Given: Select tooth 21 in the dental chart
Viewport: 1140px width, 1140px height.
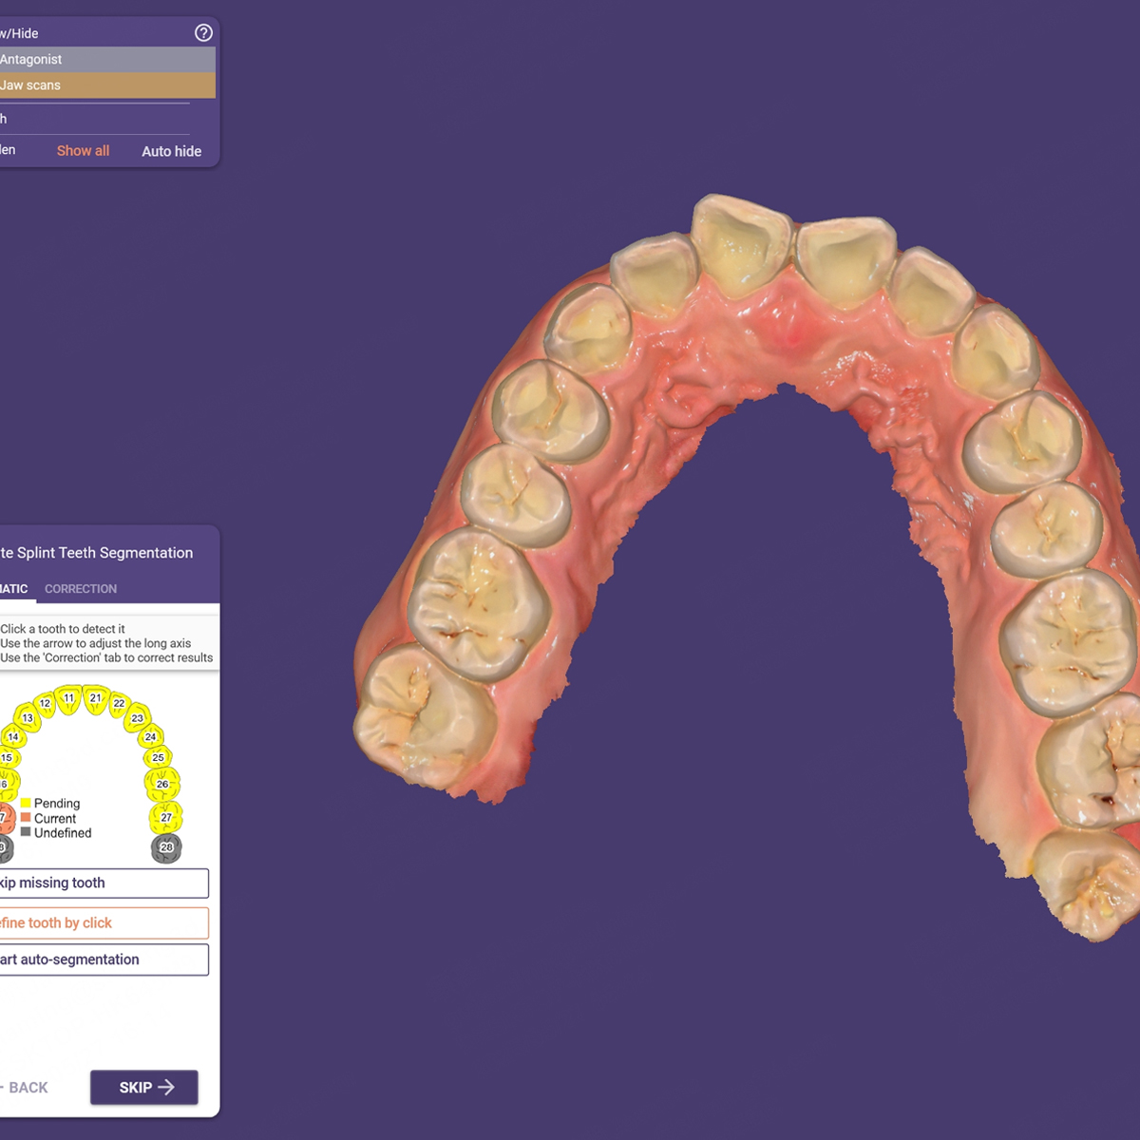Looking at the screenshot, I should [x=96, y=698].
